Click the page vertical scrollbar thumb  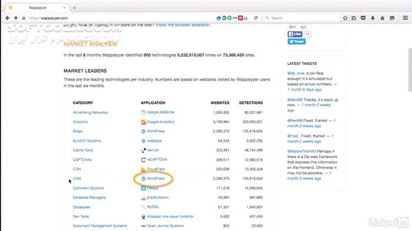pos(410,70)
